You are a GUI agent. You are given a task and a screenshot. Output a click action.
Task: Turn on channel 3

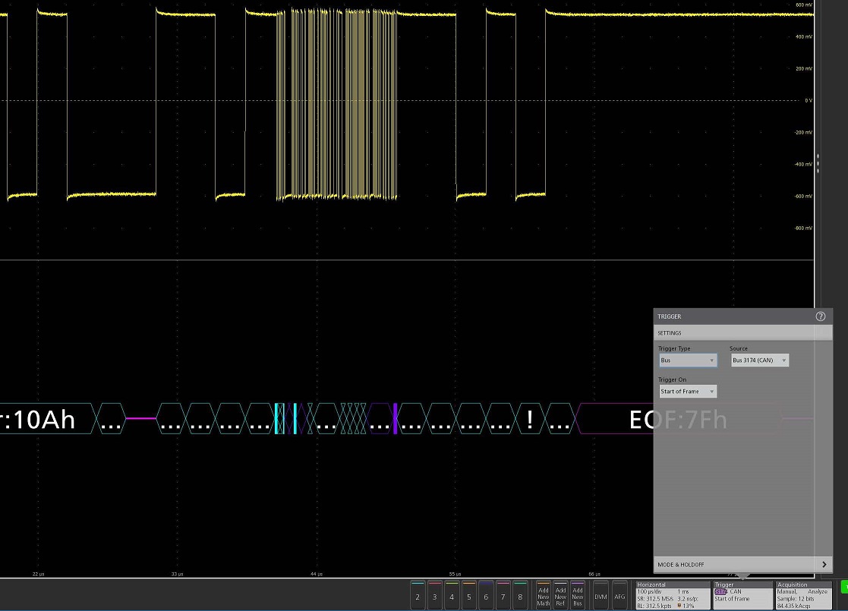(435, 596)
